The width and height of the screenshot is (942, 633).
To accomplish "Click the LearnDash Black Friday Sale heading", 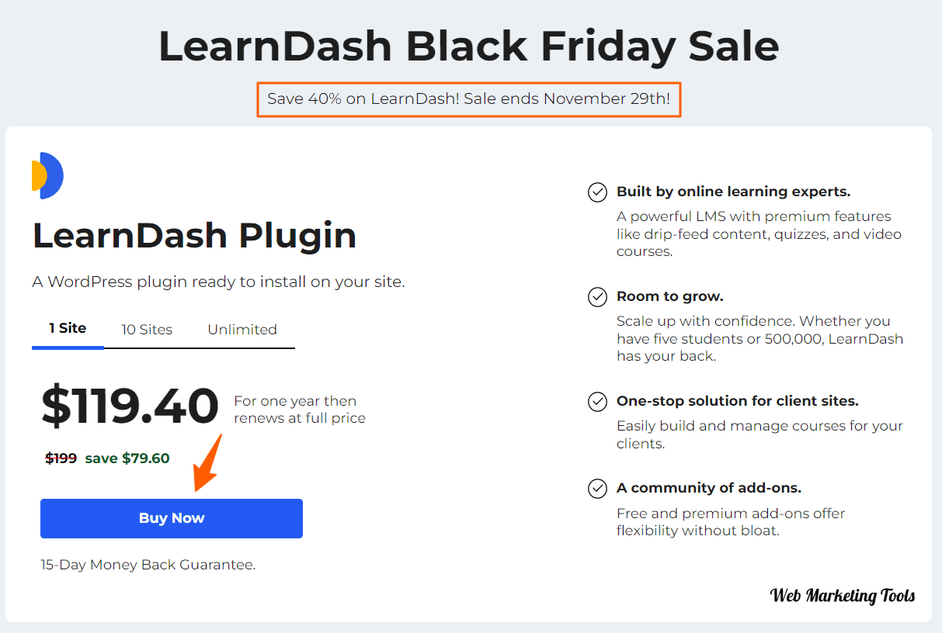I will 469,47.
